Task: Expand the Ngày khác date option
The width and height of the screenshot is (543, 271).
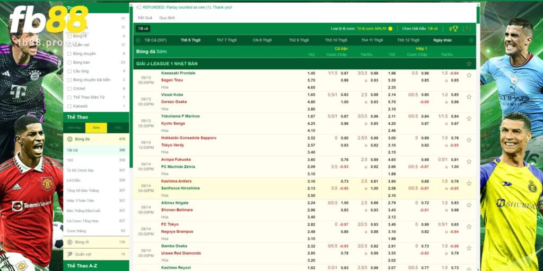Action: (x=442, y=40)
